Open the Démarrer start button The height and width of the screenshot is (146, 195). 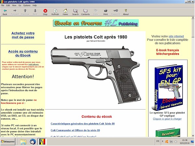click(8, 141)
